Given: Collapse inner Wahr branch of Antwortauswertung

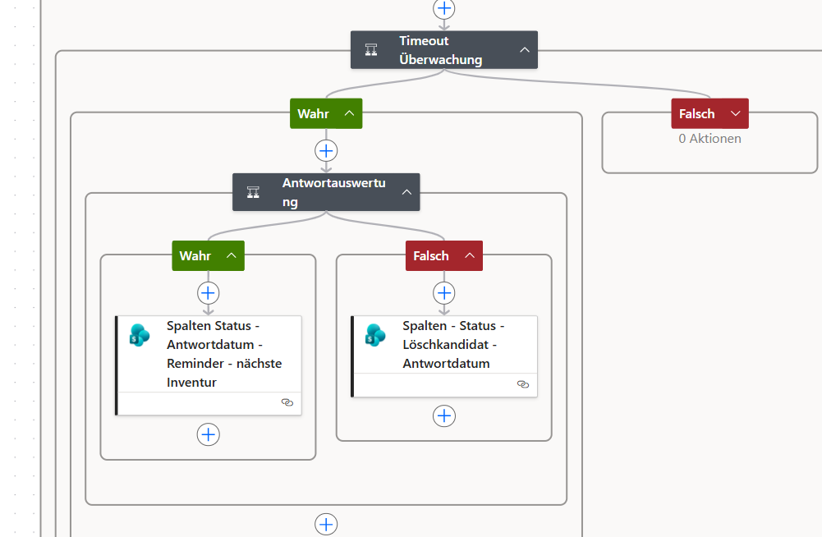Looking at the screenshot, I should click(232, 255).
